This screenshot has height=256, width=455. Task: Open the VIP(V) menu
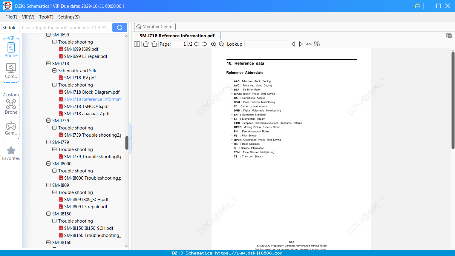click(x=28, y=17)
